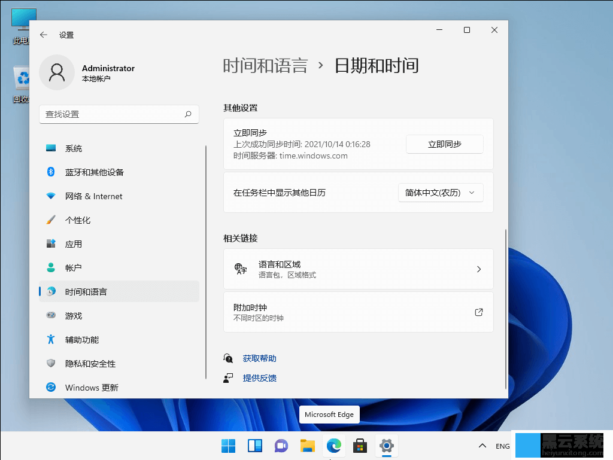Click the Administrator profile avatar
The height and width of the screenshot is (460, 613).
click(x=57, y=72)
